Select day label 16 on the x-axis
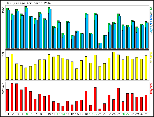 (x=77, y=114)
